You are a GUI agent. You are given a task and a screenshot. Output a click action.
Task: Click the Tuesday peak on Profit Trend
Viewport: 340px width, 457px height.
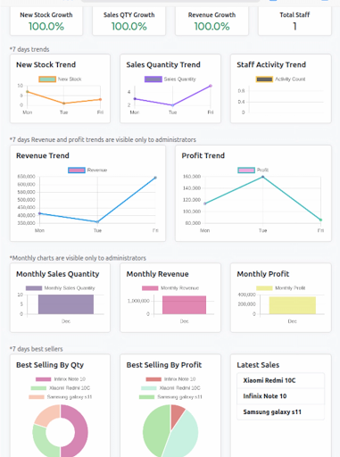point(262,177)
